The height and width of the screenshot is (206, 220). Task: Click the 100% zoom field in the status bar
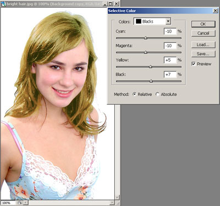click(x=8, y=203)
